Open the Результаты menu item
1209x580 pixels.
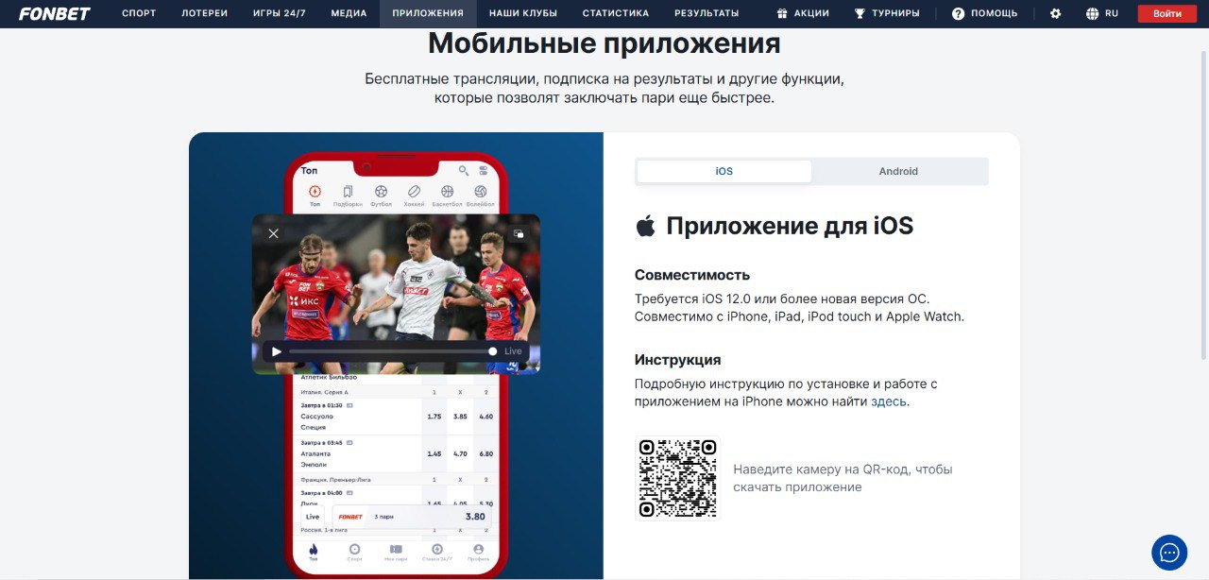click(707, 13)
